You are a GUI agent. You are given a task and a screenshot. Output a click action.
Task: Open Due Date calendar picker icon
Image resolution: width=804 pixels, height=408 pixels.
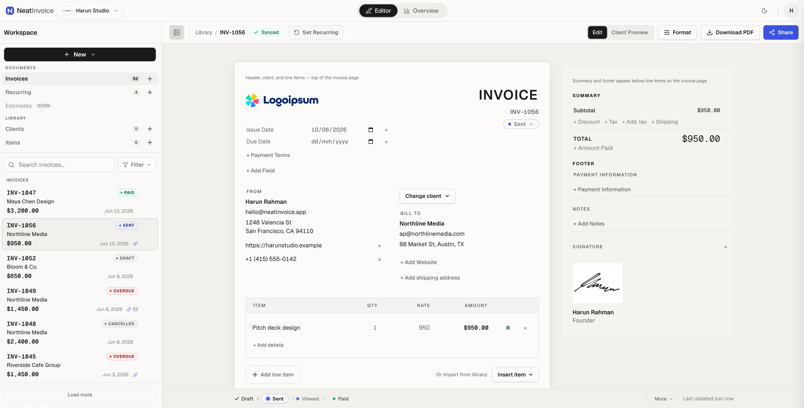[371, 142]
